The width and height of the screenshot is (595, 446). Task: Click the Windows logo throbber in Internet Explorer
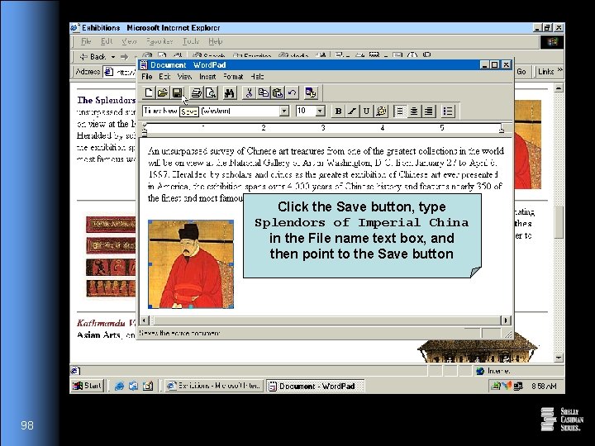[552, 42]
